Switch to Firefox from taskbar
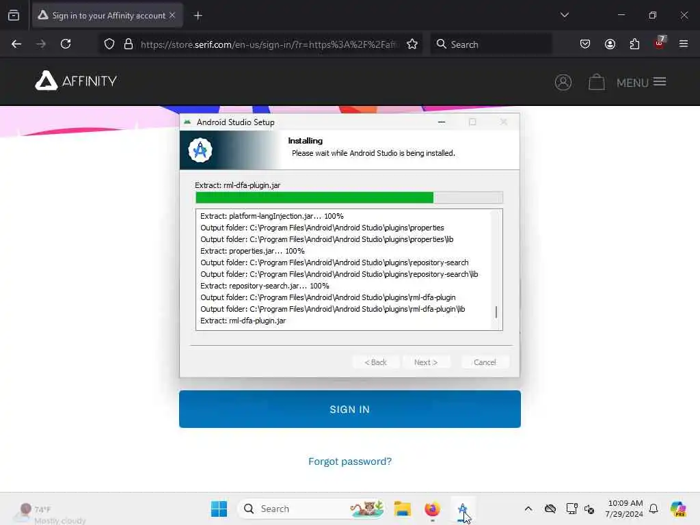The width and height of the screenshot is (700, 525). click(x=432, y=509)
